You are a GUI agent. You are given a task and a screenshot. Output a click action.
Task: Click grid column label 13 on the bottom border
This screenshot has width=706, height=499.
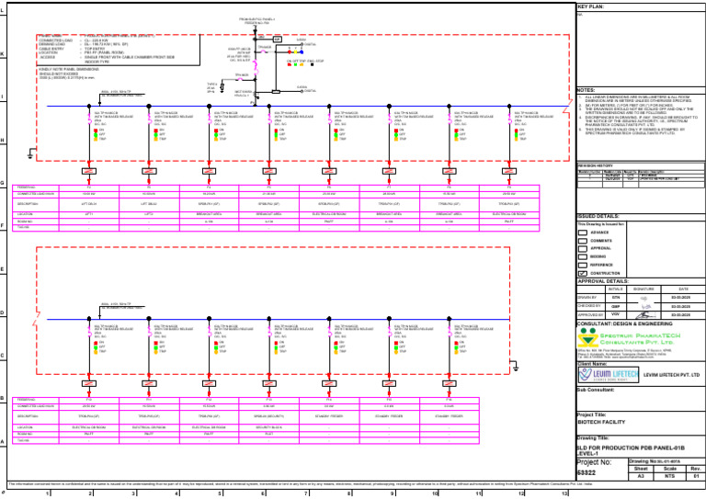564,494
